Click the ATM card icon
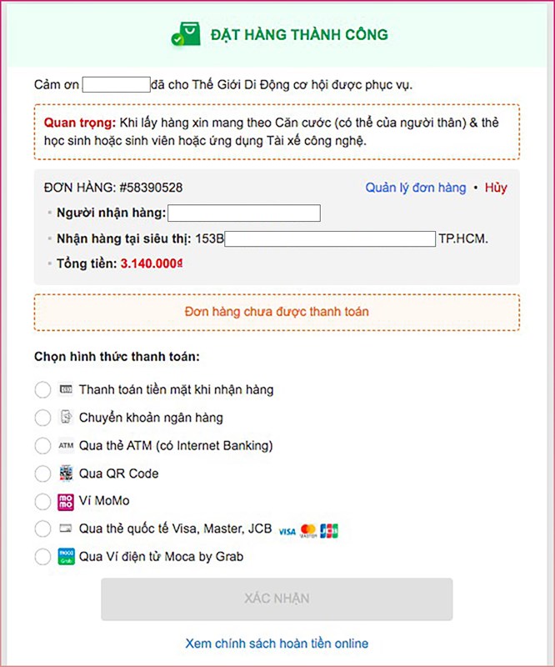 point(67,446)
